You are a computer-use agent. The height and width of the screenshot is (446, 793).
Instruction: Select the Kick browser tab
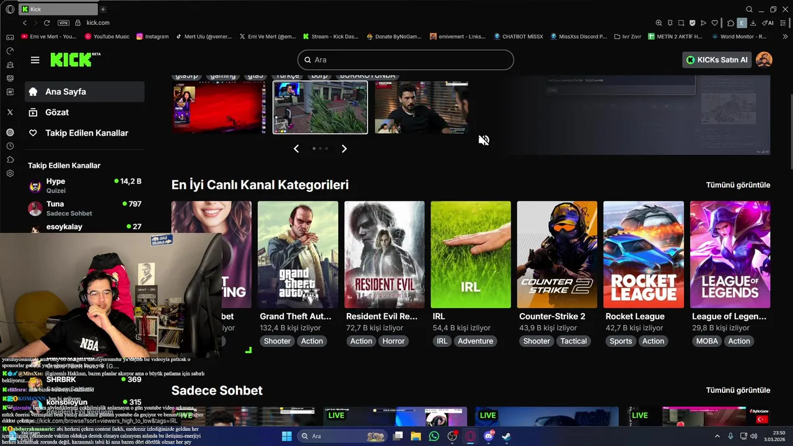(58, 9)
